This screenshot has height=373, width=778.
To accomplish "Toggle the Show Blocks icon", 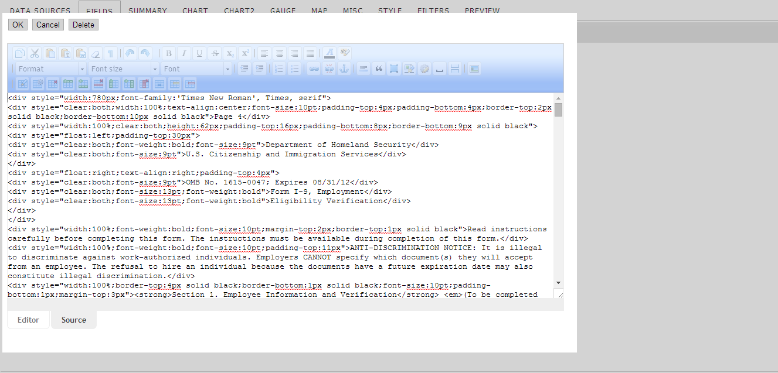I will point(394,69).
